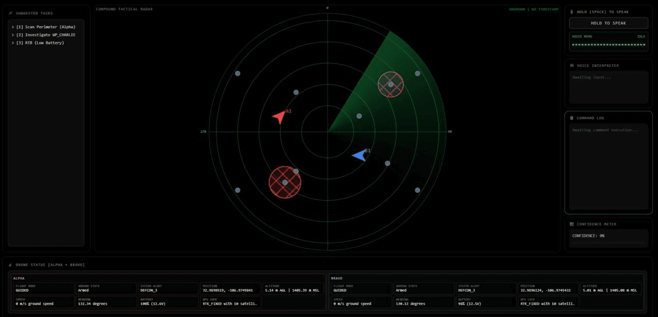Click the red hatched zone inside green sector

click(391, 84)
